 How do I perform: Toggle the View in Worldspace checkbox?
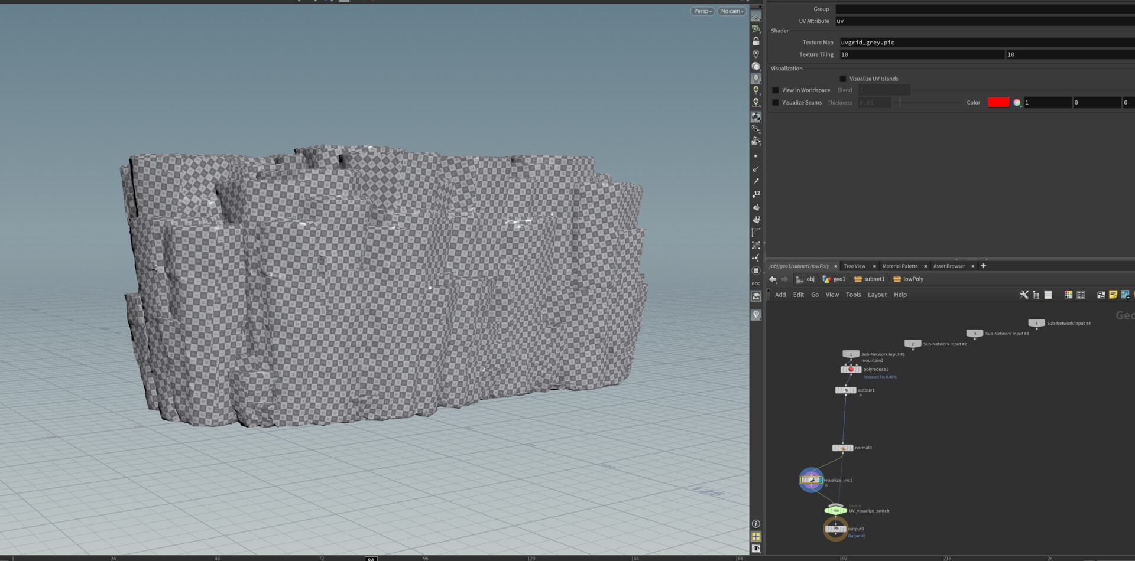coord(776,90)
